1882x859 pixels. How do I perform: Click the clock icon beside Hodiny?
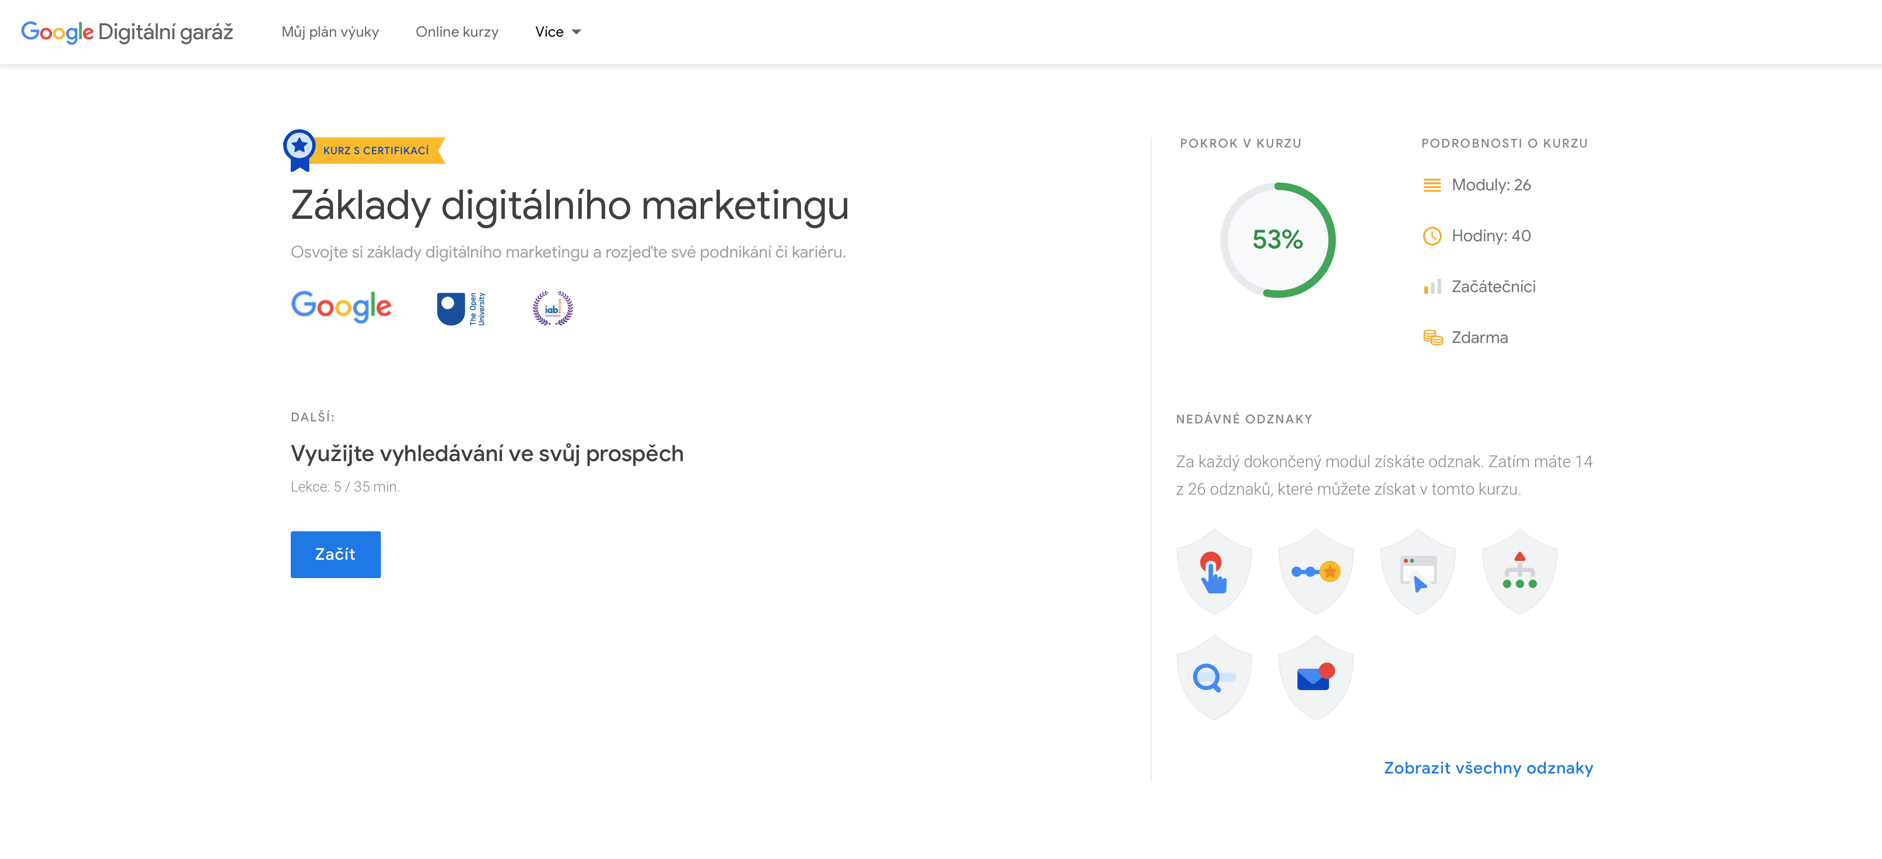pyautogui.click(x=1432, y=236)
